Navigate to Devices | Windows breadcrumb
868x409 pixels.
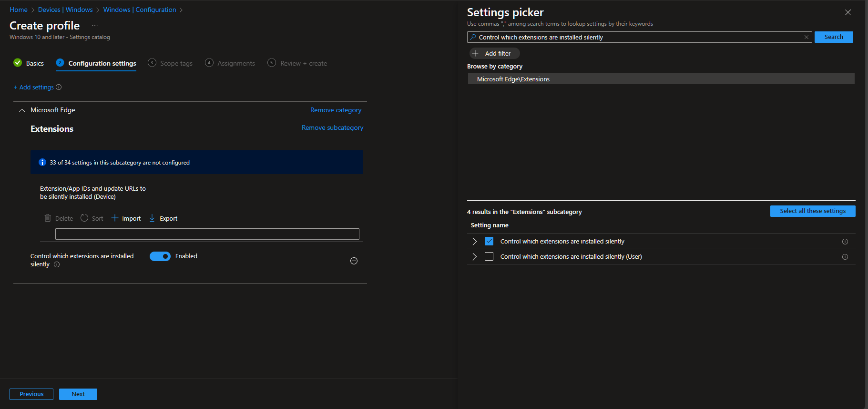pyautogui.click(x=65, y=10)
